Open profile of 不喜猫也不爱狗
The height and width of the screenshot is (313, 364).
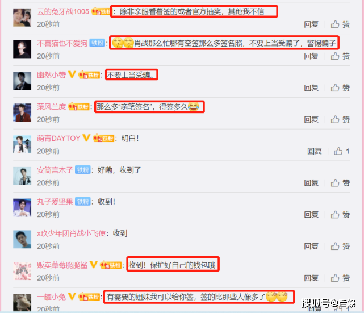pos(62,43)
